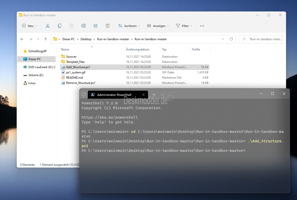Click '1.419 KB' size of ps1_system.gif
297x200 pixels.
pos(203,72)
